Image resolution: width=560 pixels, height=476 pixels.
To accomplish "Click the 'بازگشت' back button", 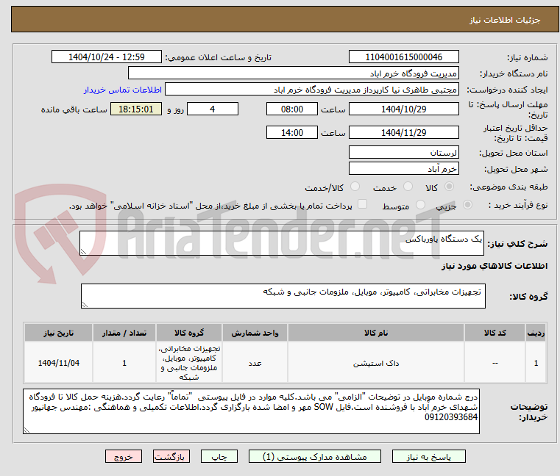I will click(x=171, y=456).
